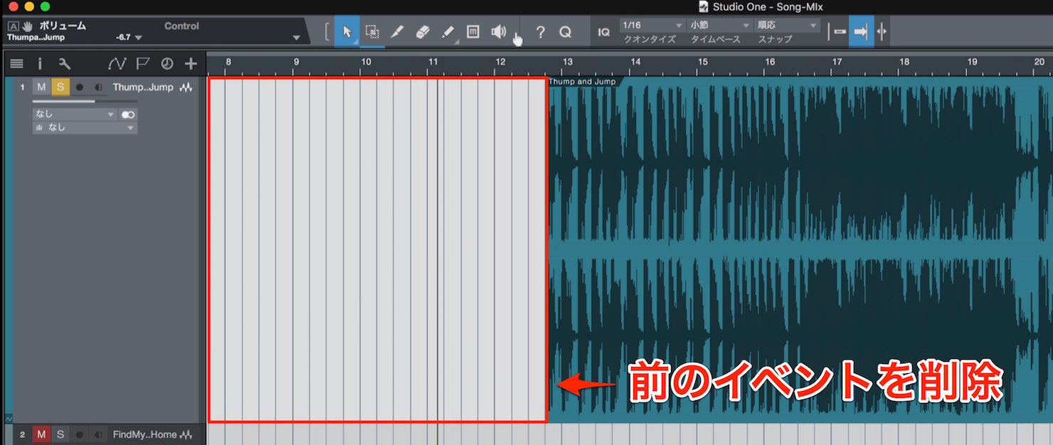
Task: Click the track 1 number
Action: point(22,87)
